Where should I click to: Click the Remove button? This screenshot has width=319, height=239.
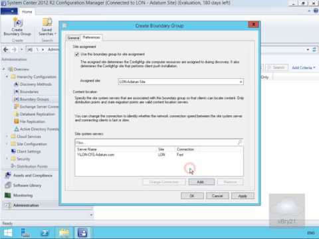pos(231,182)
